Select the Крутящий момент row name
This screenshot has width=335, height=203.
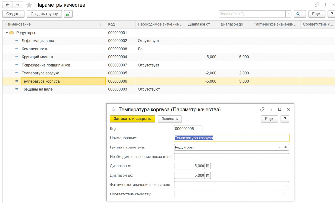pos(37,57)
